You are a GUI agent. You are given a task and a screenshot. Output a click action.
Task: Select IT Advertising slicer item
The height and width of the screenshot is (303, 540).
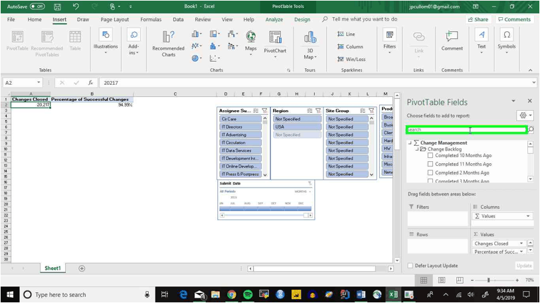click(240, 135)
